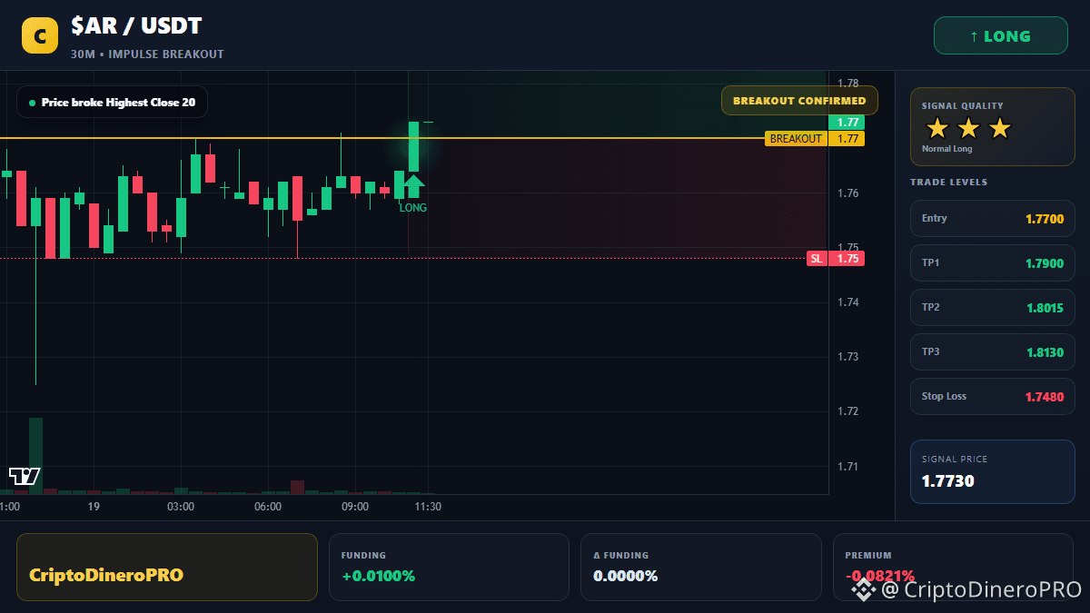Click the Δ Funding 0.0000% card

click(x=701, y=567)
